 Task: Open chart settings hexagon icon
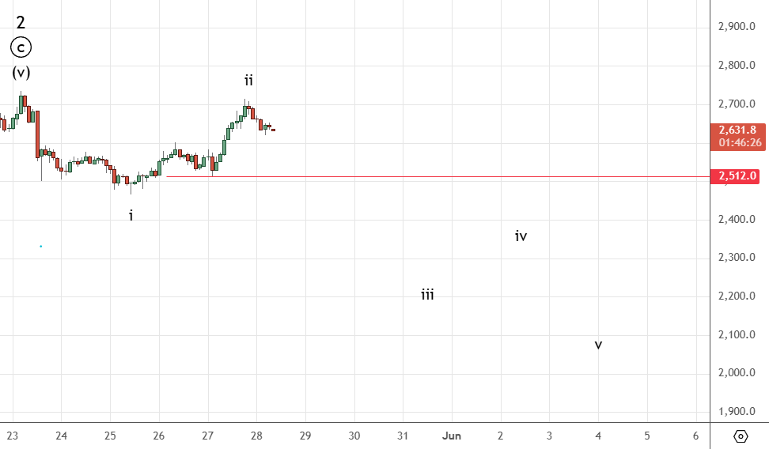[741, 436]
